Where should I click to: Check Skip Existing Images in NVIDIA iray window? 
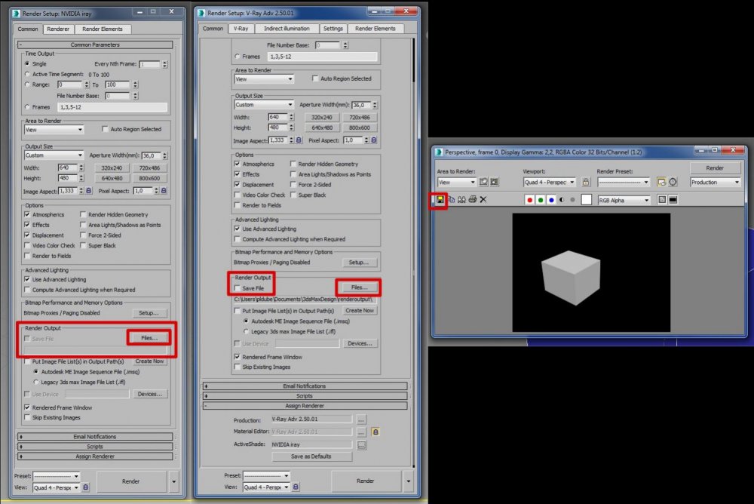[27, 417]
